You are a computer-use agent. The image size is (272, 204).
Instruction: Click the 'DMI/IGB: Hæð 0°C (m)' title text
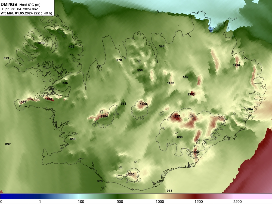coord(20,5)
